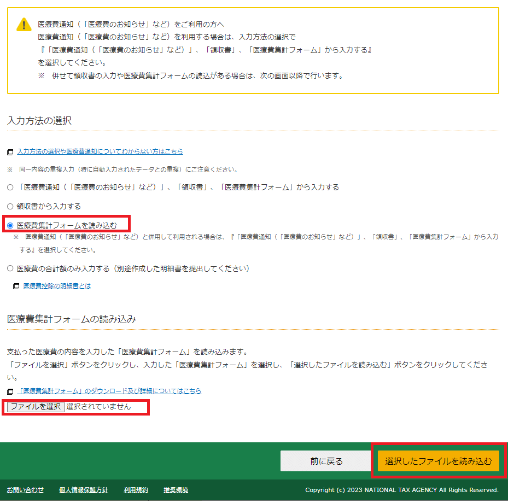Viewport: 508px width, 503px height.
Task: Click the 選択したファイルを読み込む button
Action: point(439,461)
